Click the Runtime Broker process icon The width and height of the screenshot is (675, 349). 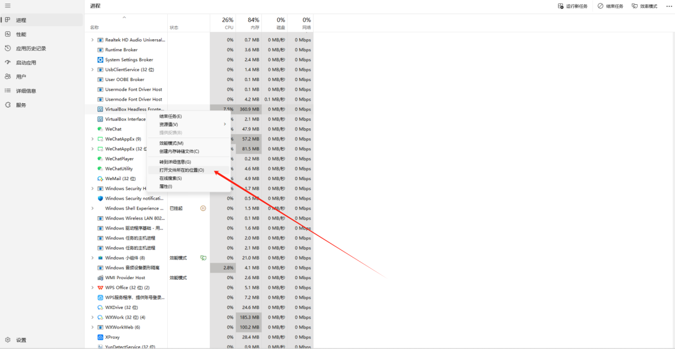coord(100,50)
